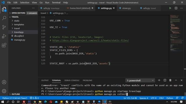The width and height of the screenshot is (186, 104).
Task: Open notifications bell in status bar
Action: pos(182,98)
